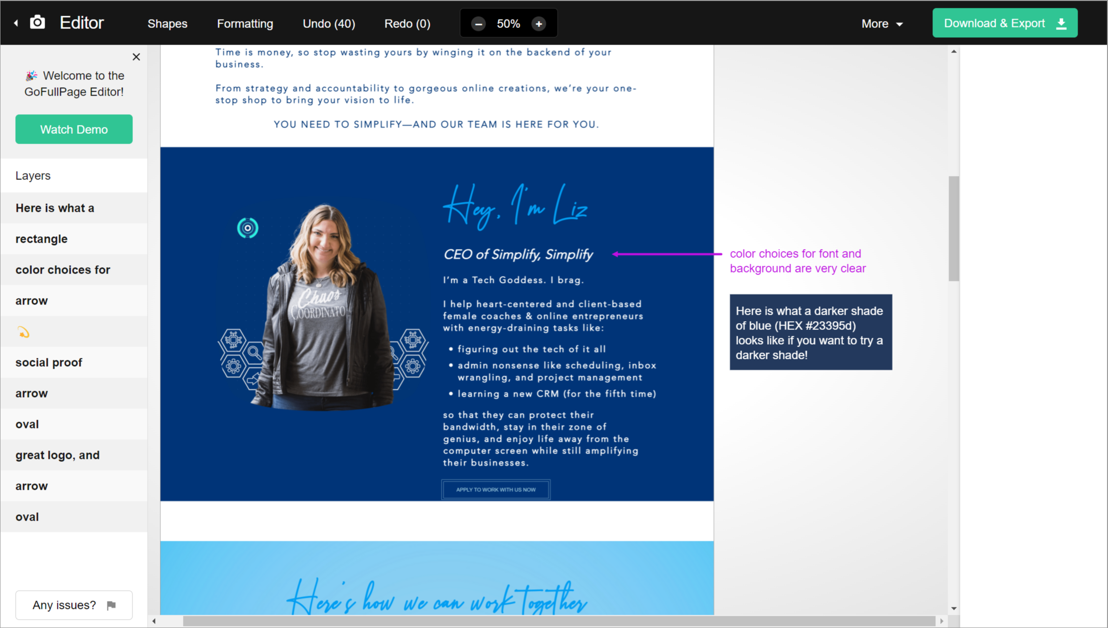The width and height of the screenshot is (1108, 628).
Task: Close the welcome panel with X
Action: coord(136,57)
